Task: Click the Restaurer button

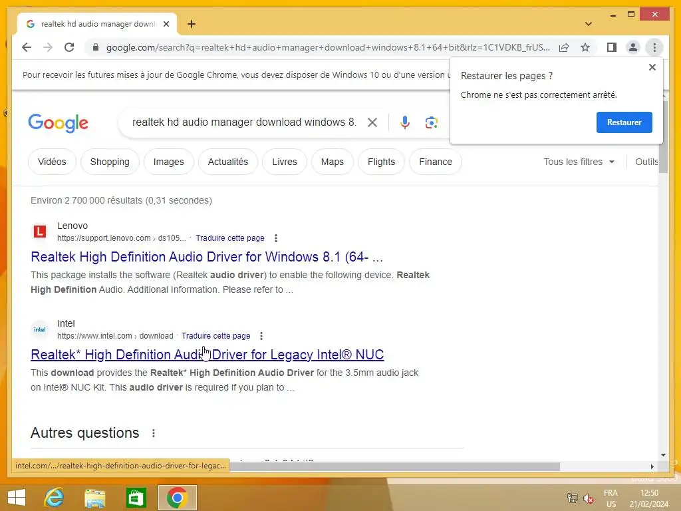Action: (624, 122)
